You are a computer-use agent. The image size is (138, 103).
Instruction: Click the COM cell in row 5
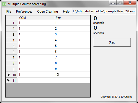(x=36, y=46)
